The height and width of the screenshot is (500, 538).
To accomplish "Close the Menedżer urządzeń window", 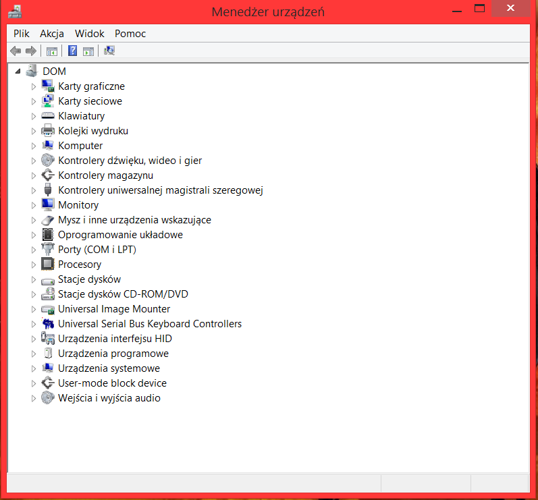I will 510,8.
